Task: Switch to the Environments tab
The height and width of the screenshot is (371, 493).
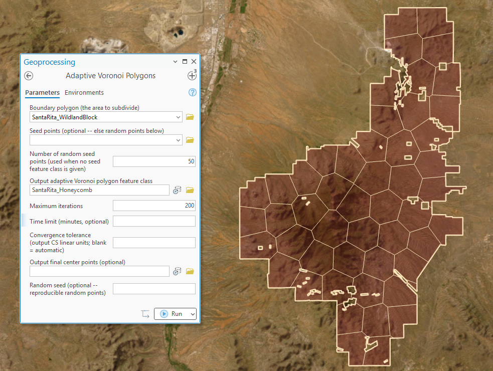Action: (x=84, y=92)
